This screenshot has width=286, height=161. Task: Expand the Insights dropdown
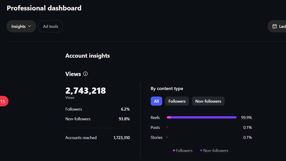21,26
